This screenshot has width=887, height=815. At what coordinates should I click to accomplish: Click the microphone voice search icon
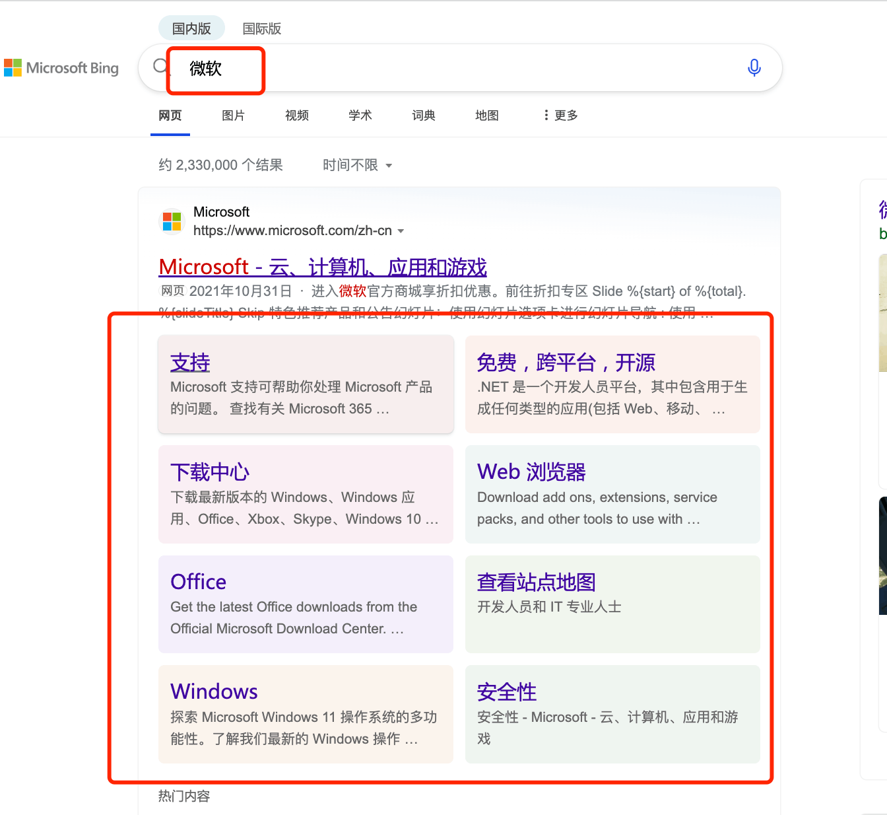coord(754,67)
